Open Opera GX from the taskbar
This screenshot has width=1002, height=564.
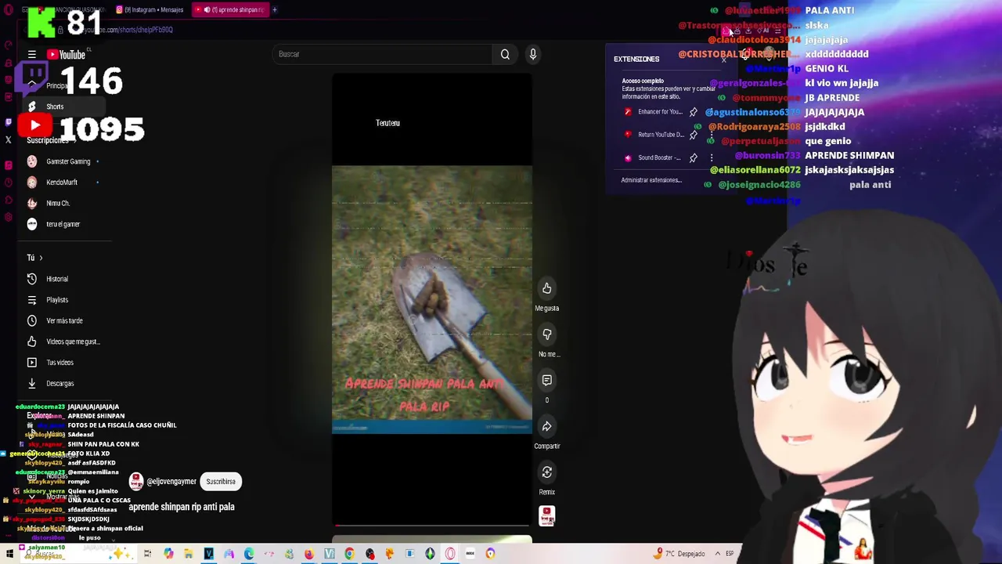(450, 554)
